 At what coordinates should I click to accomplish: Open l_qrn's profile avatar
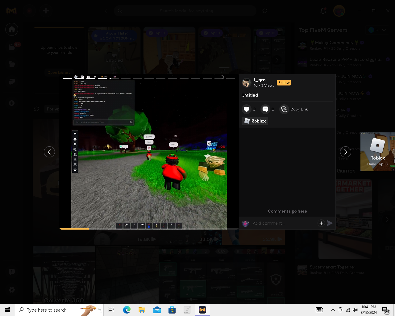coord(247,83)
